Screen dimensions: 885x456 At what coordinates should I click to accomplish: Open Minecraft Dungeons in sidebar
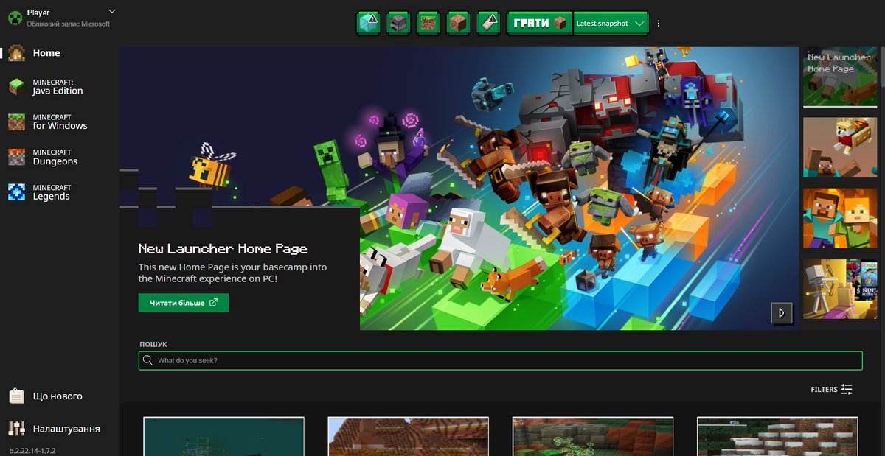60,157
